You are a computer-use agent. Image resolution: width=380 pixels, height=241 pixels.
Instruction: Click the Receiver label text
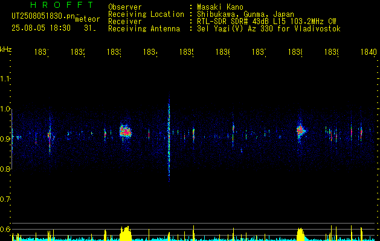tap(125, 22)
